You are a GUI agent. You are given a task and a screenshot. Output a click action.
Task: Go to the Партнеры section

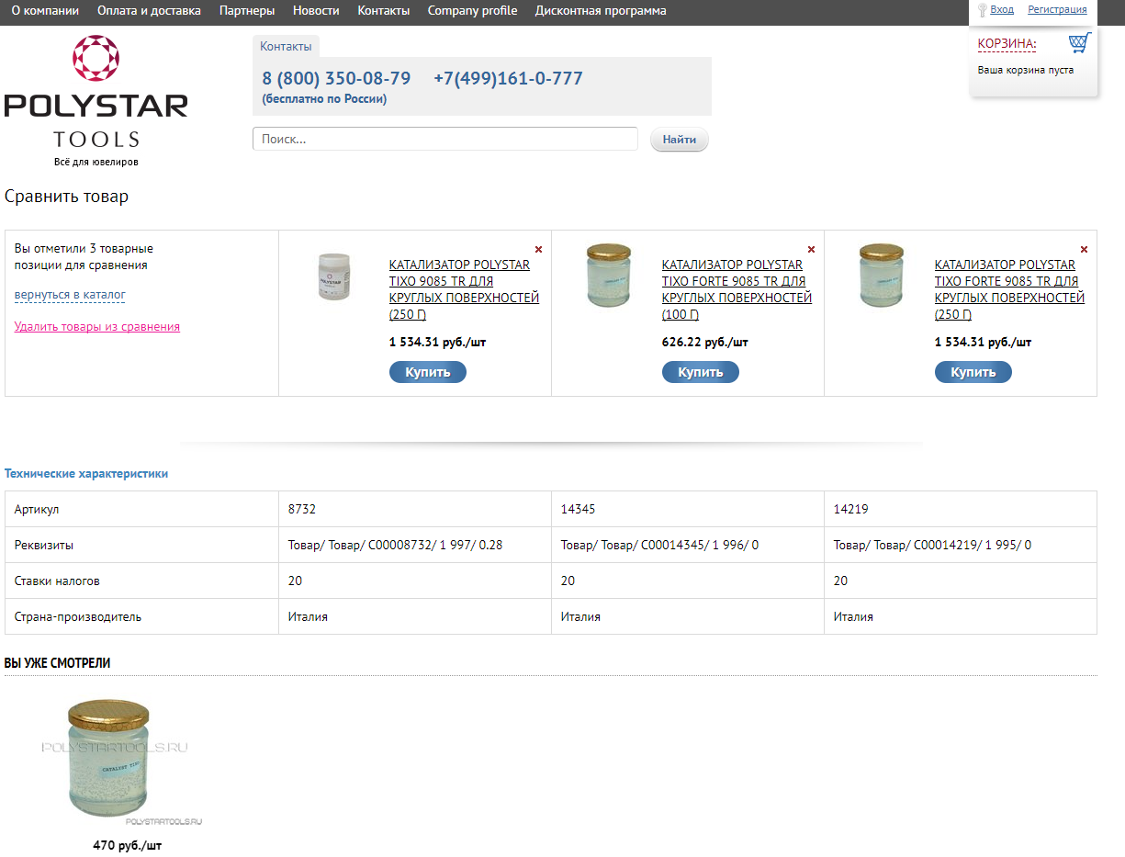pyautogui.click(x=247, y=11)
